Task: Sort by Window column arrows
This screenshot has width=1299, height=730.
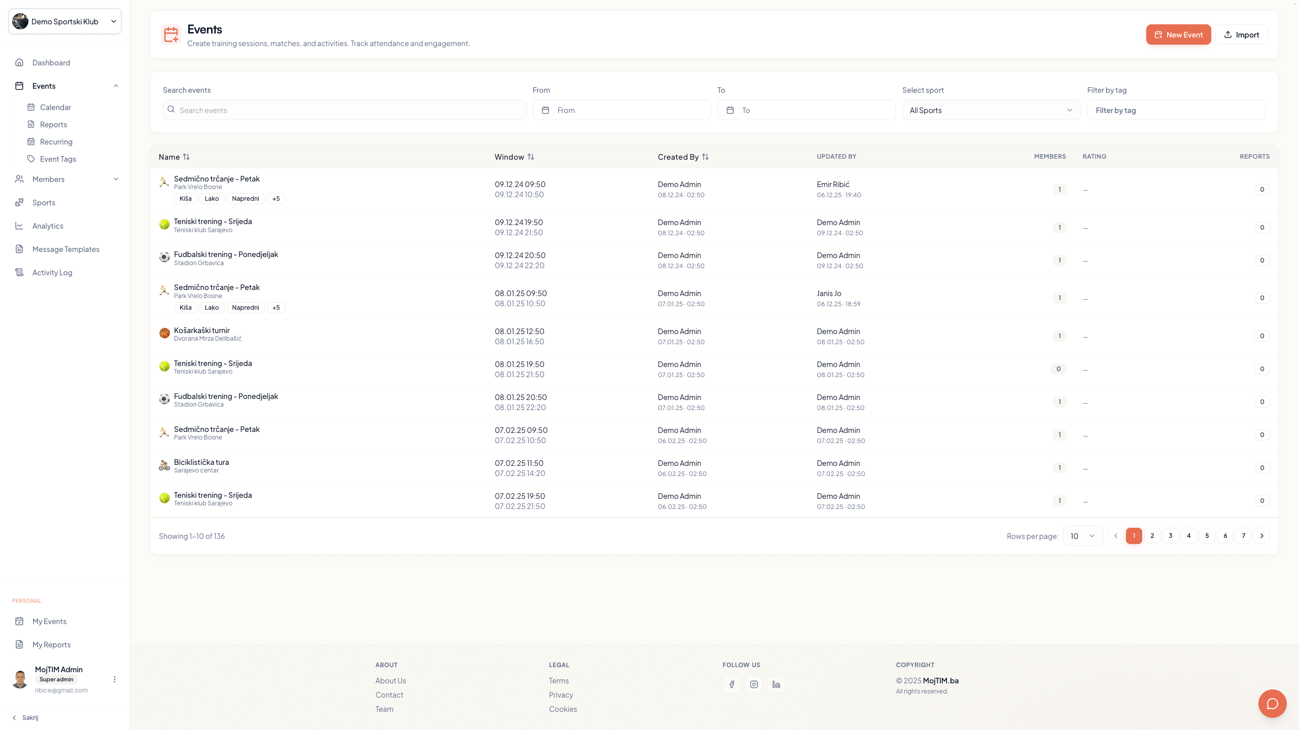Action: point(531,157)
